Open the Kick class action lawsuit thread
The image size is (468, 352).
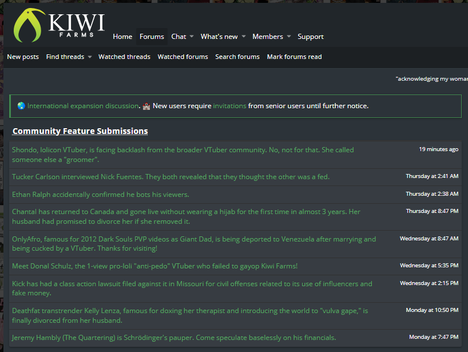(192, 288)
